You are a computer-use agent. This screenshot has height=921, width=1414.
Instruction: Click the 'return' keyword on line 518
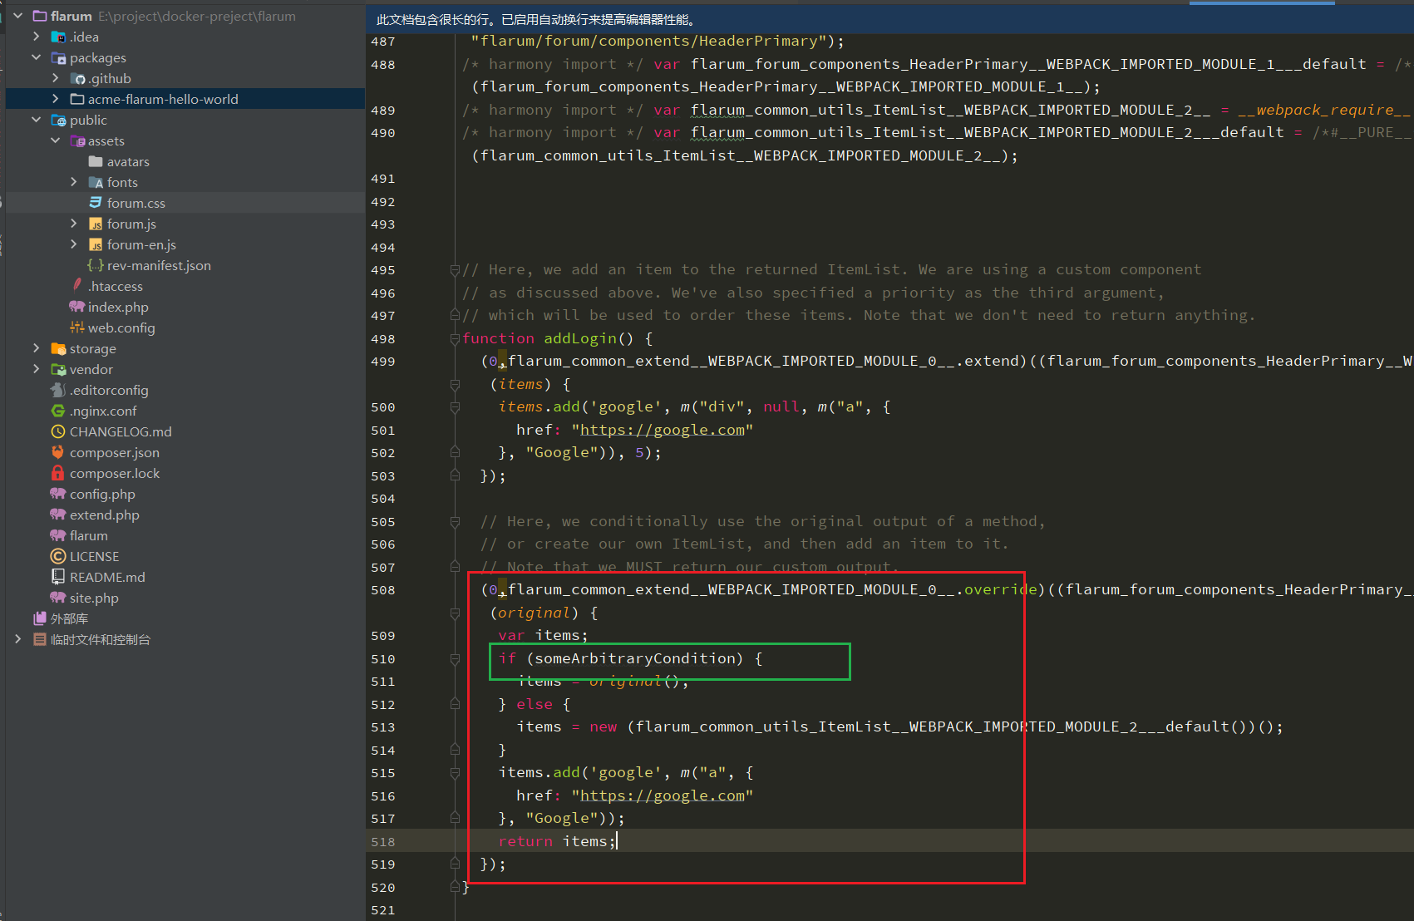click(x=525, y=841)
